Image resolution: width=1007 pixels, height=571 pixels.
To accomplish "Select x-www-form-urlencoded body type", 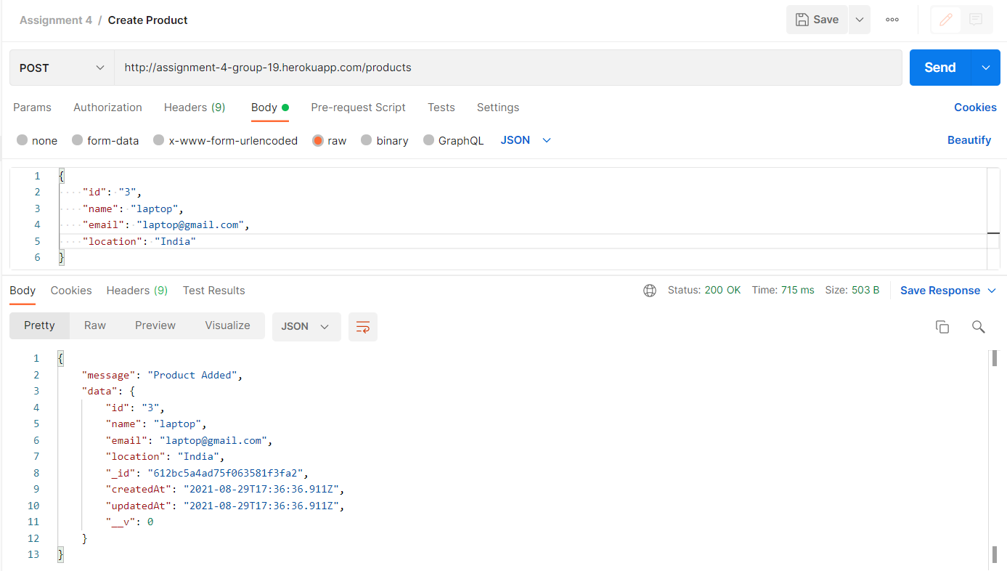I will [225, 140].
